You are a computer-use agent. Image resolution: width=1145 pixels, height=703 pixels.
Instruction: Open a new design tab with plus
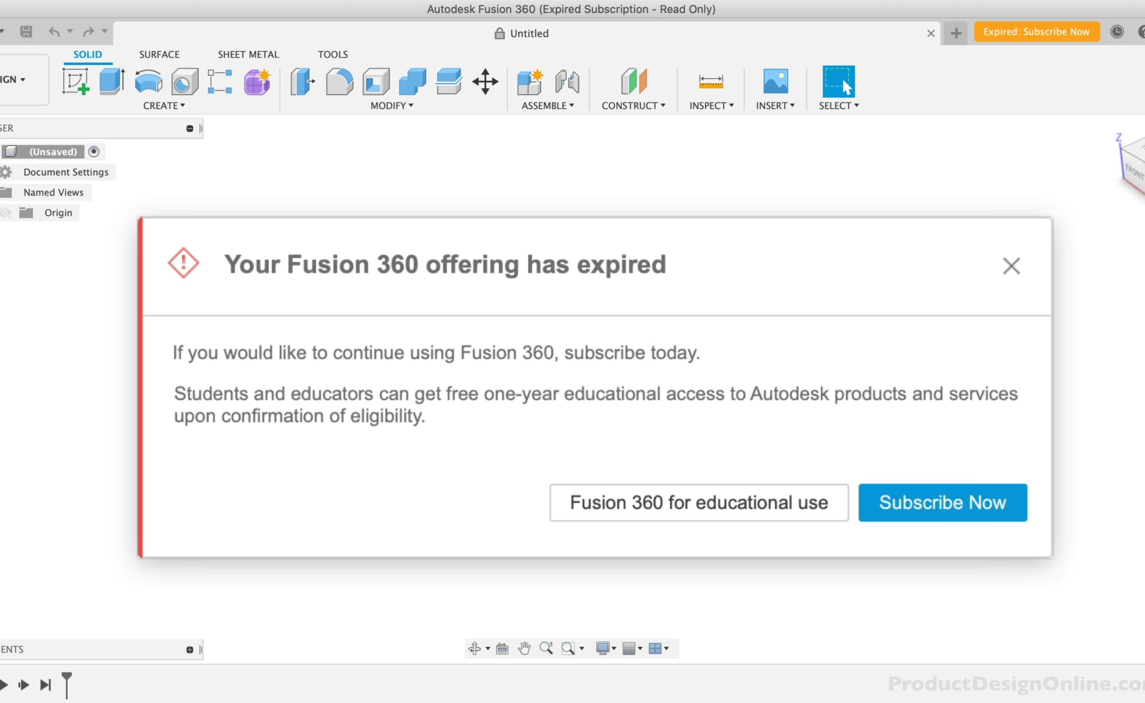[x=956, y=33]
